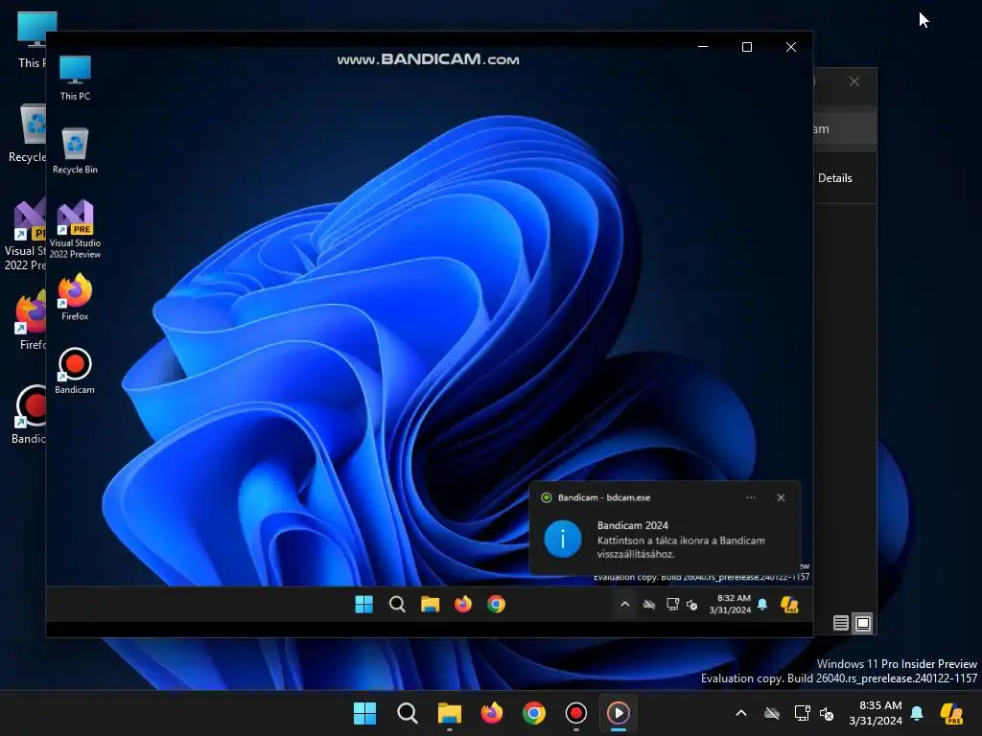Viewport: 982px width, 736px height.
Task: Expand tray chevron beside 8:32 AM clock
Action: (x=625, y=604)
